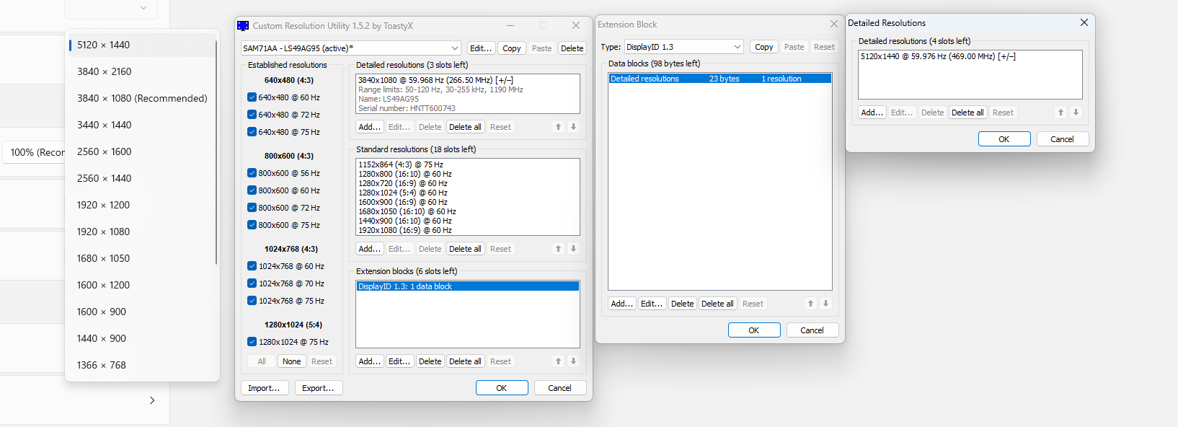Click the move-up arrow under Detailed resolutions list
The image size is (1178, 427).
(x=558, y=127)
